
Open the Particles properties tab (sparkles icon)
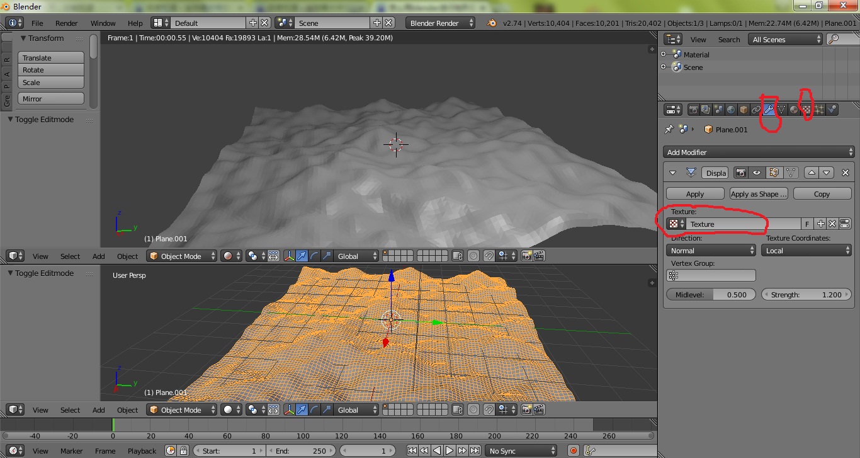tap(819, 110)
